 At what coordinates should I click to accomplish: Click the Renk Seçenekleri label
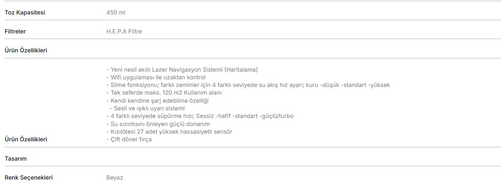tap(29, 178)
